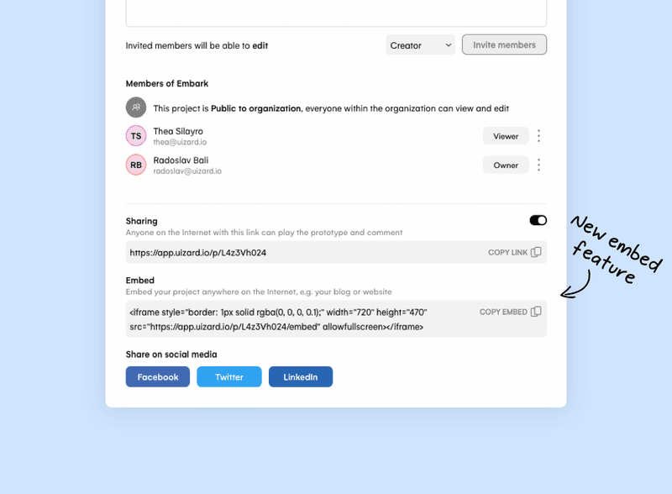Share the project on LinkedIn

[x=300, y=376]
